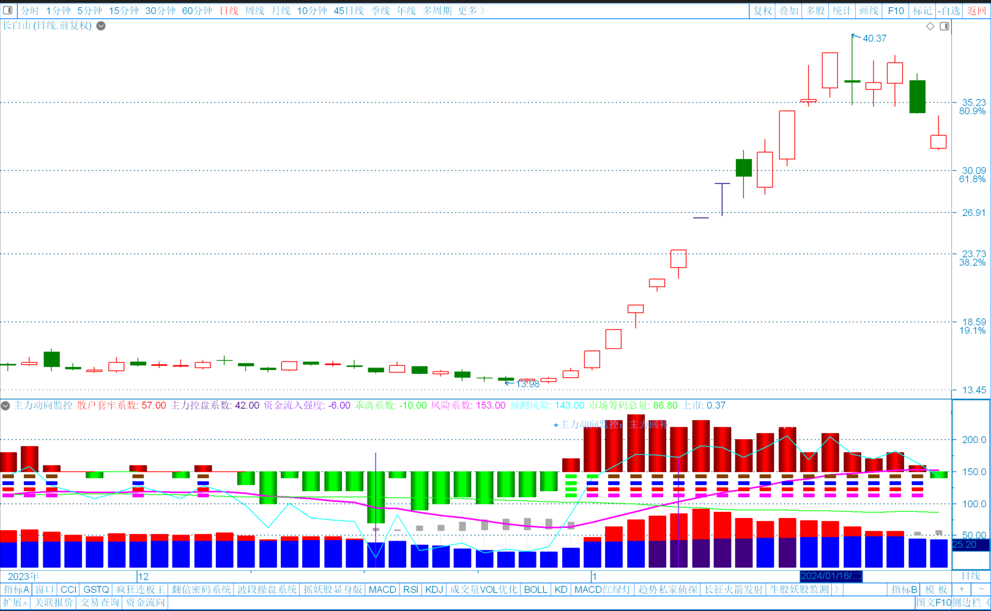
Task: Select the MACD红绿灯 indicator
Action: tap(603, 590)
